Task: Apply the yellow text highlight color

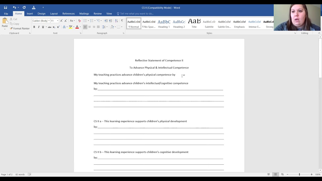Action: pos(70,27)
